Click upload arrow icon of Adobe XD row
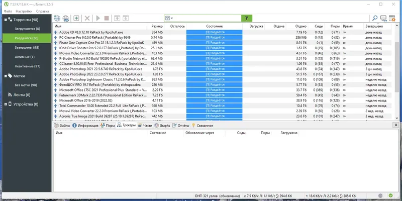402x201 pixels. click(x=56, y=32)
